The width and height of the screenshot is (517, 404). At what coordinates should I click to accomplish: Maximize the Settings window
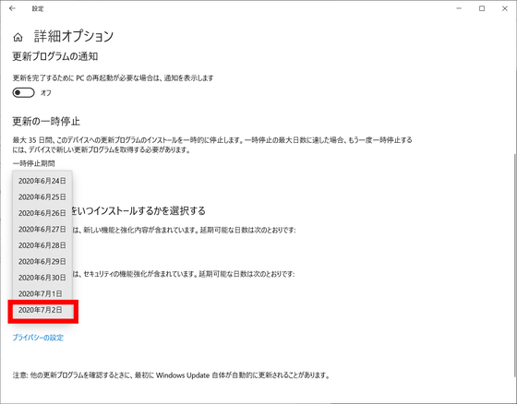(482, 8)
